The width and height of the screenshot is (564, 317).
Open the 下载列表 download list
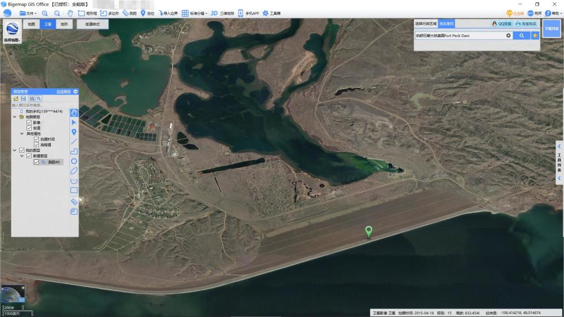(552, 28)
